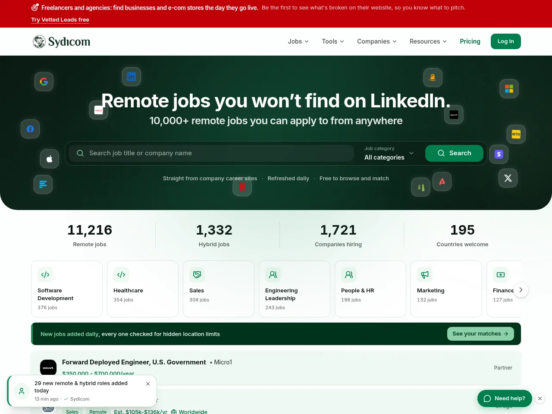Click the Tesla floating logo icon

coord(99,110)
